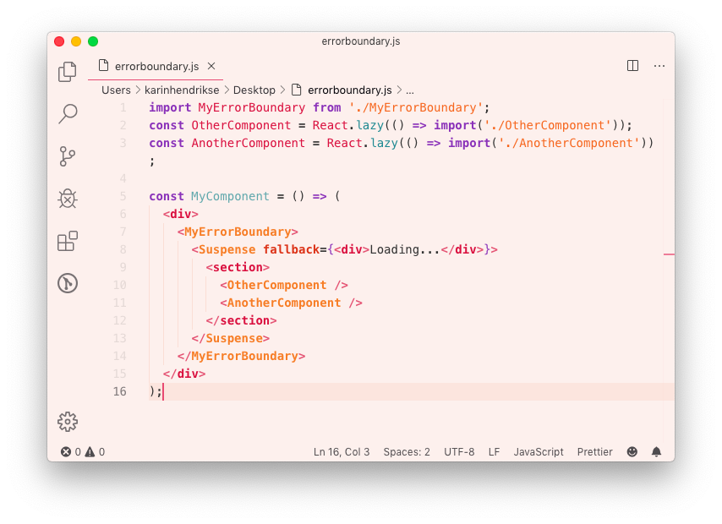The height and width of the screenshot is (524, 722).
Task: Open the GitLens icon in activity bar
Action: (68, 283)
